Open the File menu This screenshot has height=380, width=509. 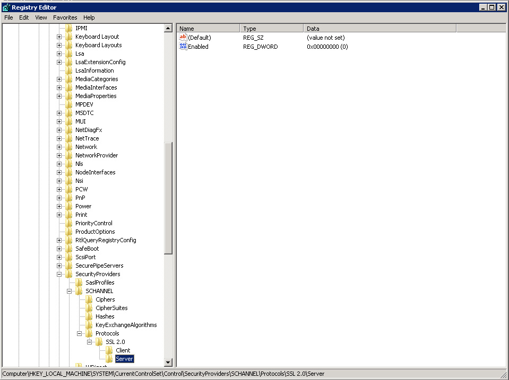pos(8,17)
